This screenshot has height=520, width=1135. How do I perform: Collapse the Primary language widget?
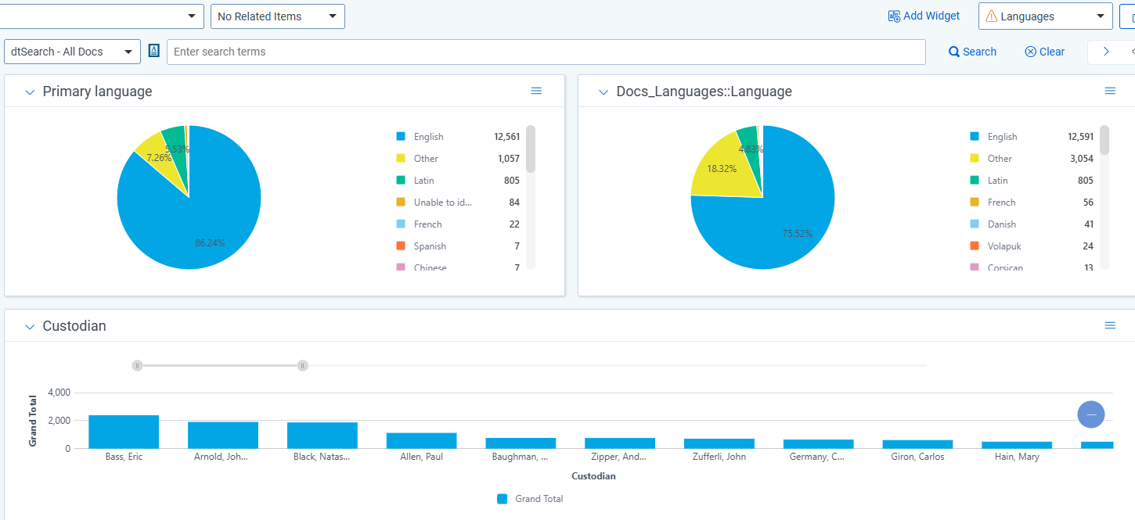(x=30, y=92)
